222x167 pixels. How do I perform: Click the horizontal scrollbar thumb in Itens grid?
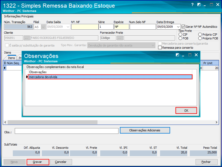point(52,122)
